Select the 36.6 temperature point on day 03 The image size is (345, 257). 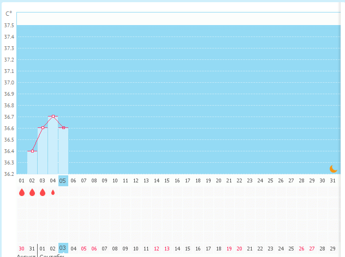[43, 128]
